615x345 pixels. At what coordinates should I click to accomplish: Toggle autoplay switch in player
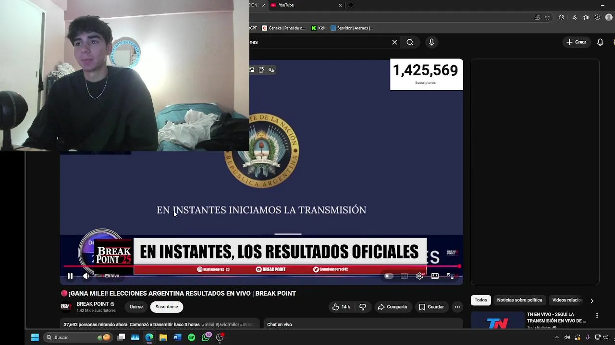[388, 276]
